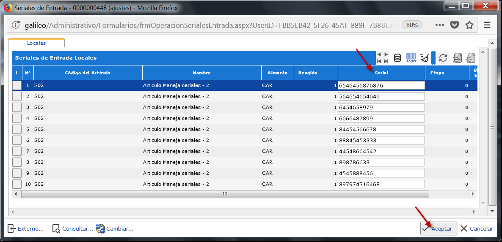Check the selection box on row 10
Viewport: 502px width, 242px height.
(x=17, y=184)
